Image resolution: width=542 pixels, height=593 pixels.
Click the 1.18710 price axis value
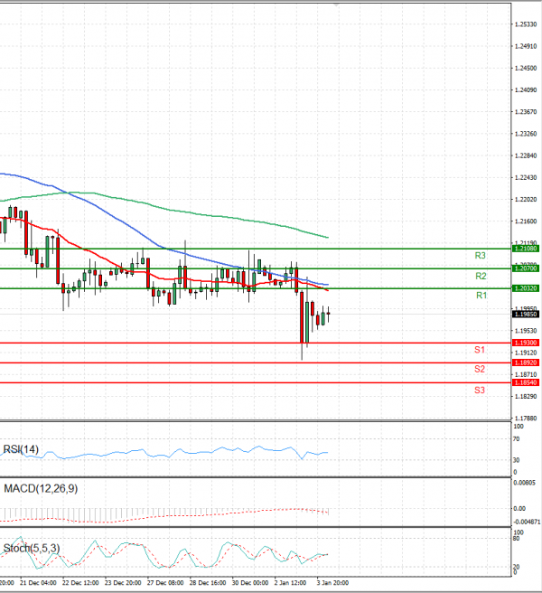point(526,375)
